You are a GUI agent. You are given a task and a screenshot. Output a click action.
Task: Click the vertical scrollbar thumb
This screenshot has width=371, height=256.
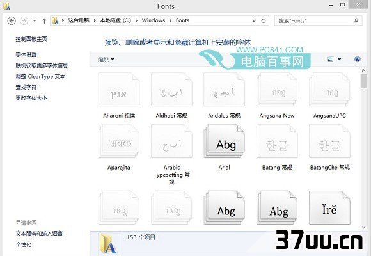[x=364, y=81]
